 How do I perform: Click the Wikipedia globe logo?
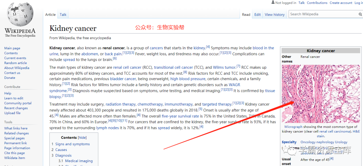20,14
